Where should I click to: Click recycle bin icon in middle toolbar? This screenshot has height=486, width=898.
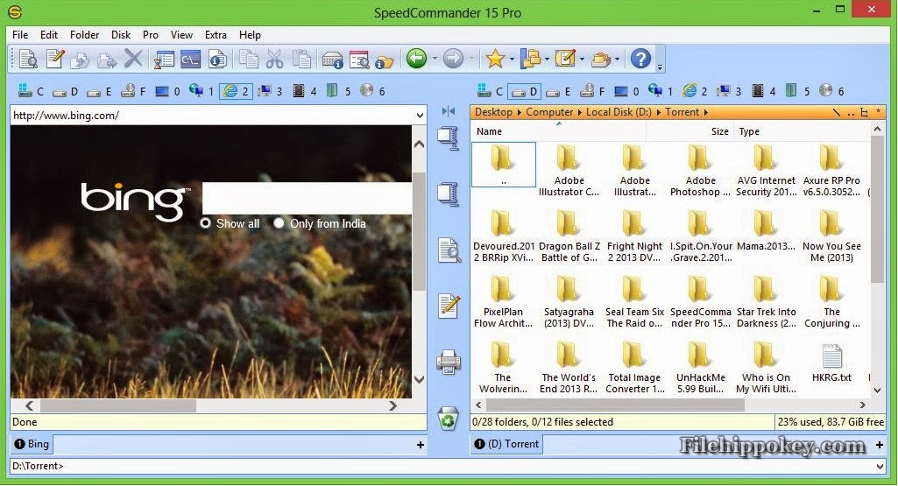[x=449, y=418]
